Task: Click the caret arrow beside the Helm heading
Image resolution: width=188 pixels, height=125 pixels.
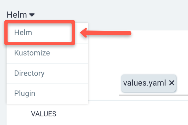Action: pyautogui.click(x=32, y=15)
